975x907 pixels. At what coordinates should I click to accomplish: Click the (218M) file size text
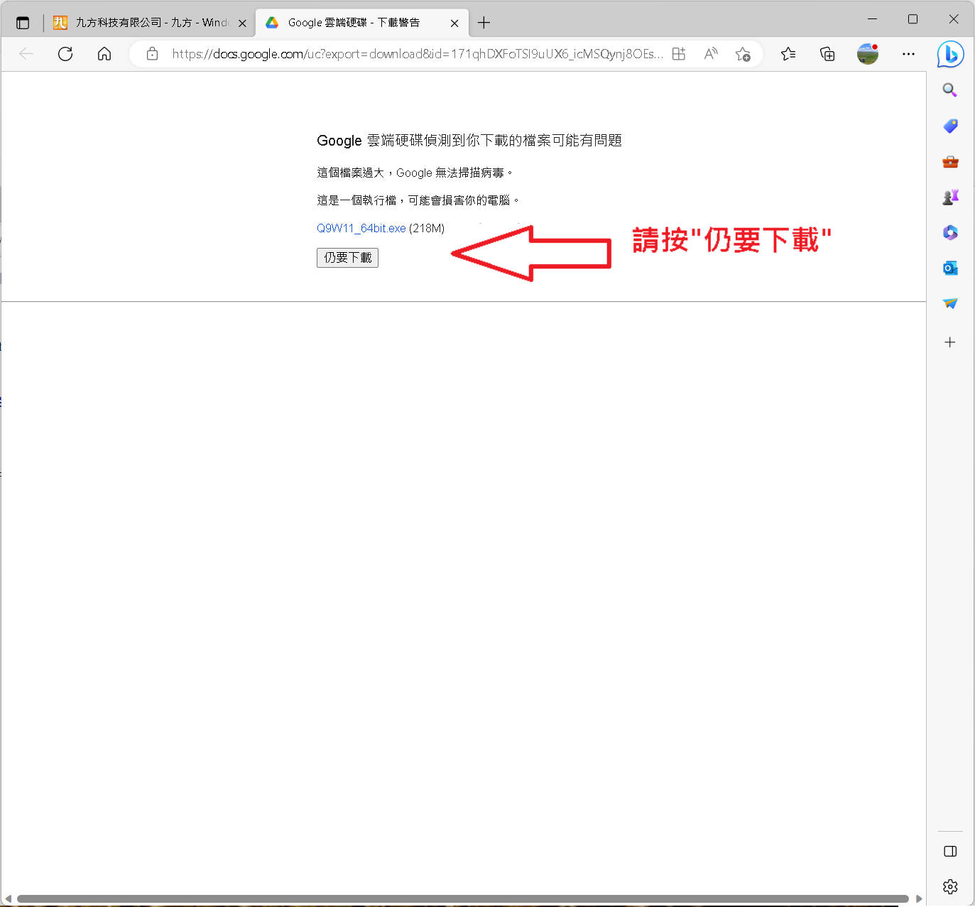(427, 228)
